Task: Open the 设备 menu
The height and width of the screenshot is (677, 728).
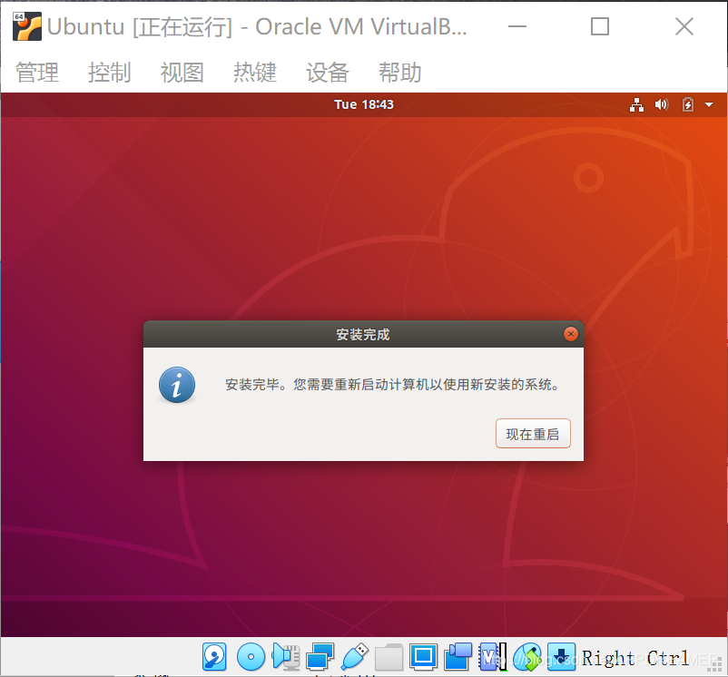Action: [328, 73]
